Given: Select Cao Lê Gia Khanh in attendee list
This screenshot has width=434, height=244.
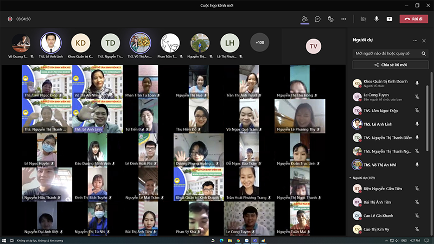Looking at the screenshot, I should (x=379, y=215).
